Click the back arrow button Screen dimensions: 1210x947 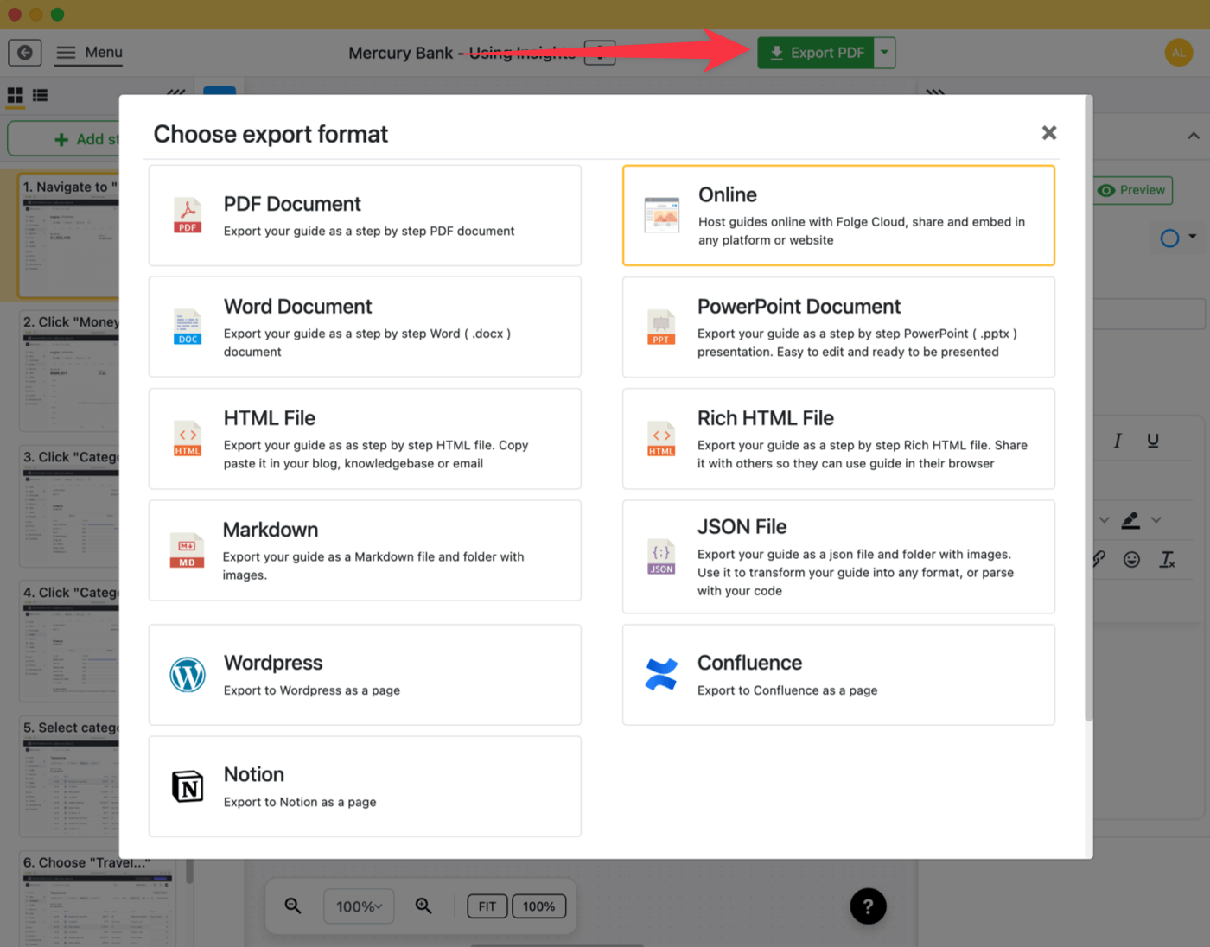tap(25, 53)
